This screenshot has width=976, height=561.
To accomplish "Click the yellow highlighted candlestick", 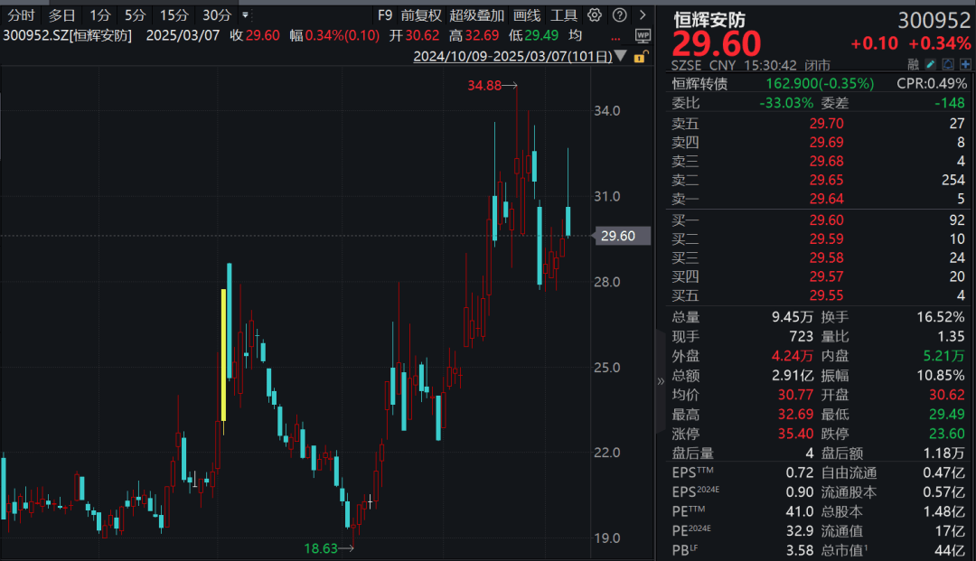I will 224,354.
